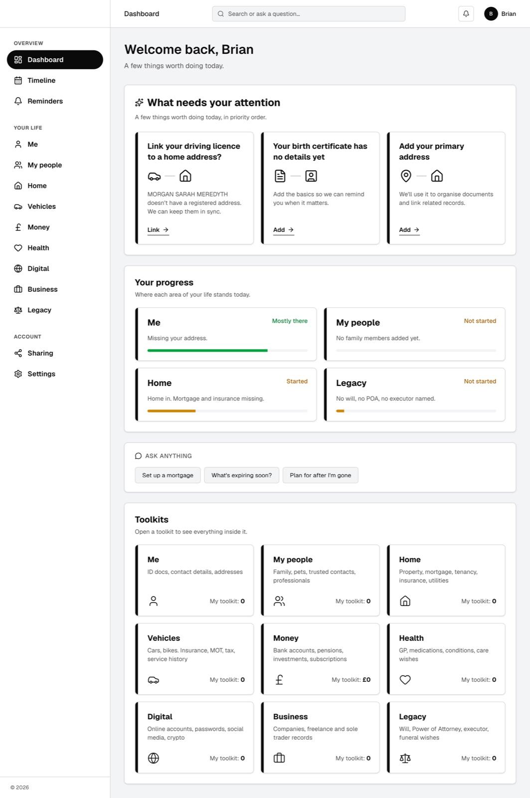Open the Digital toolkit card title
Image resolution: width=530 pixels, height=798 pixels.
(160, 717)
